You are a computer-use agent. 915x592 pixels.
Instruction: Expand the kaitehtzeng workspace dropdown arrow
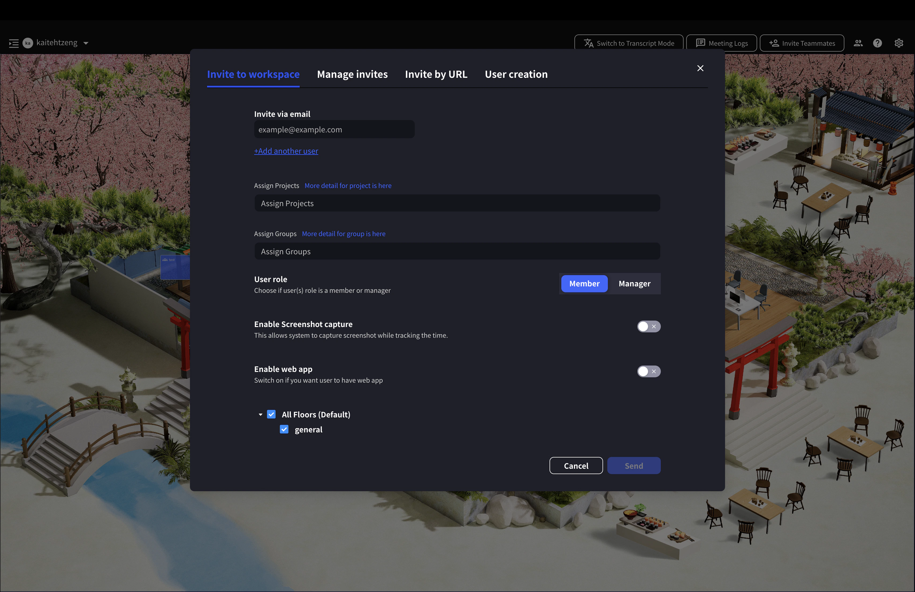(x=86, y=43)
